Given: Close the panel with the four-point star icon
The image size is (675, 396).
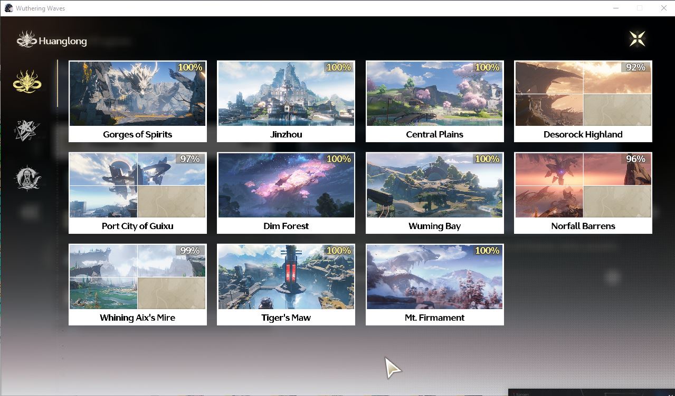Looking at the screenshot, I should (x=638, y=39).
